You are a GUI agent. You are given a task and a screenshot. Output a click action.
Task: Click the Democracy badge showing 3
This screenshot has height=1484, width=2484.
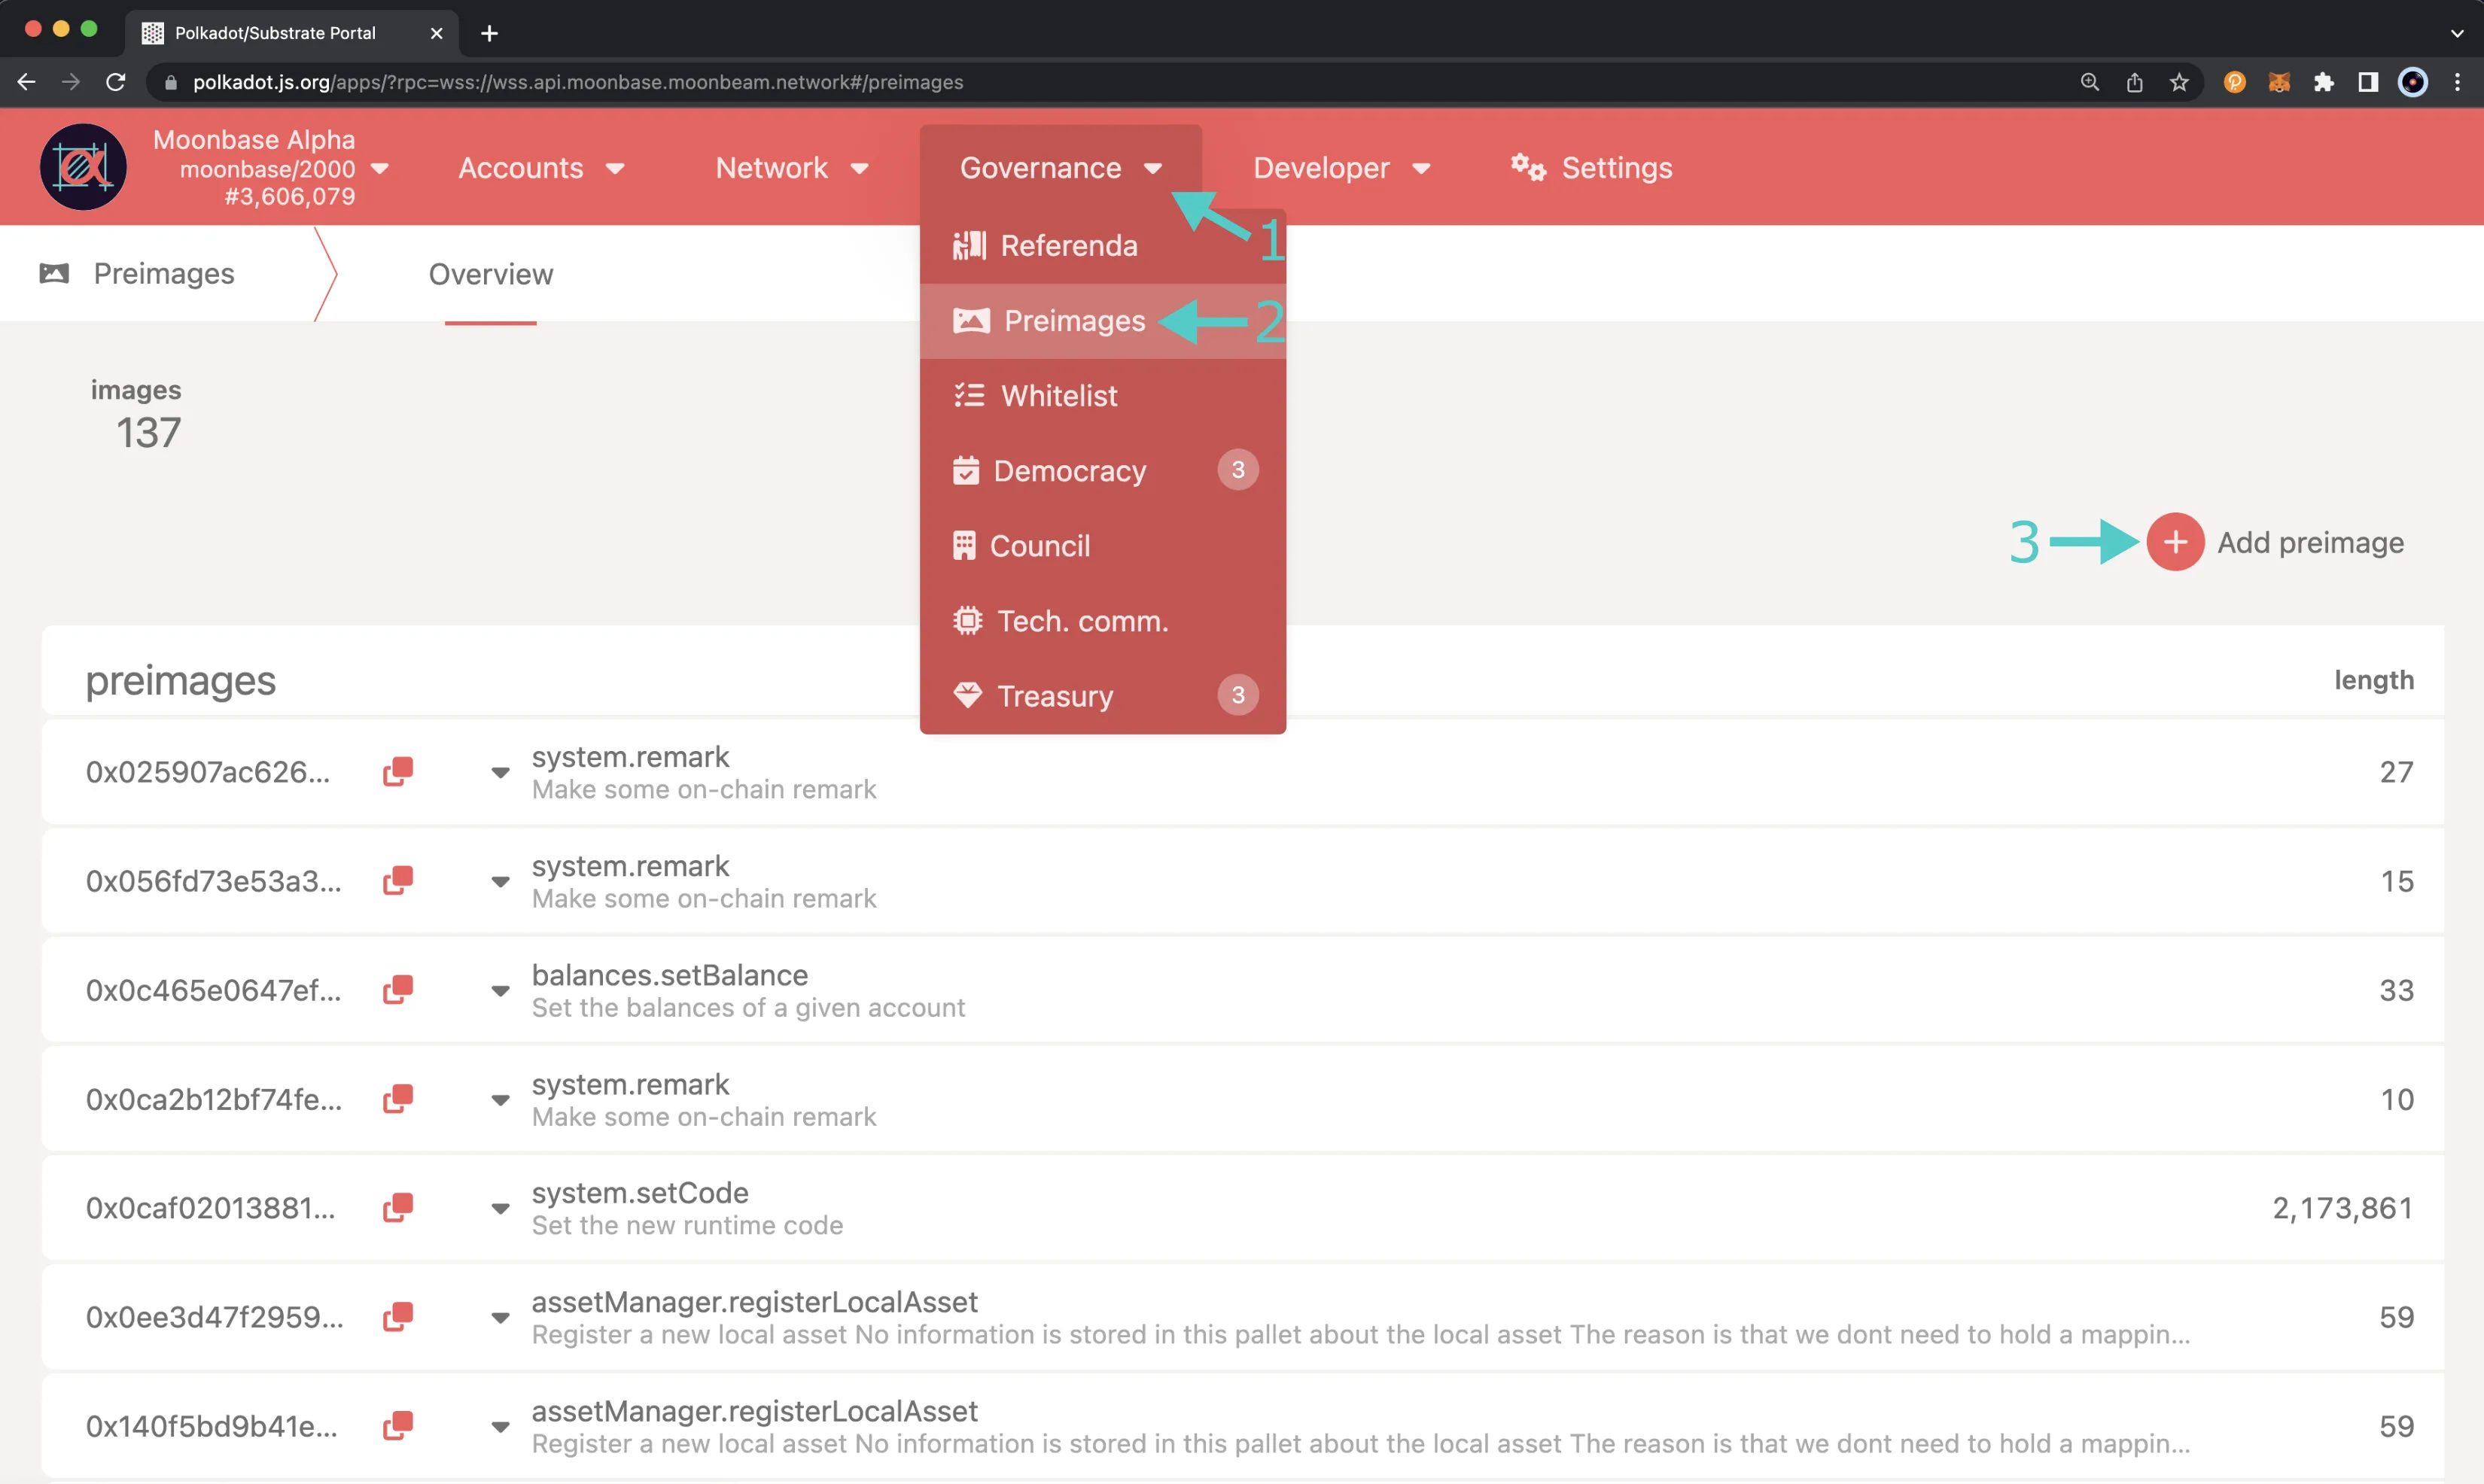[1238, 470]
